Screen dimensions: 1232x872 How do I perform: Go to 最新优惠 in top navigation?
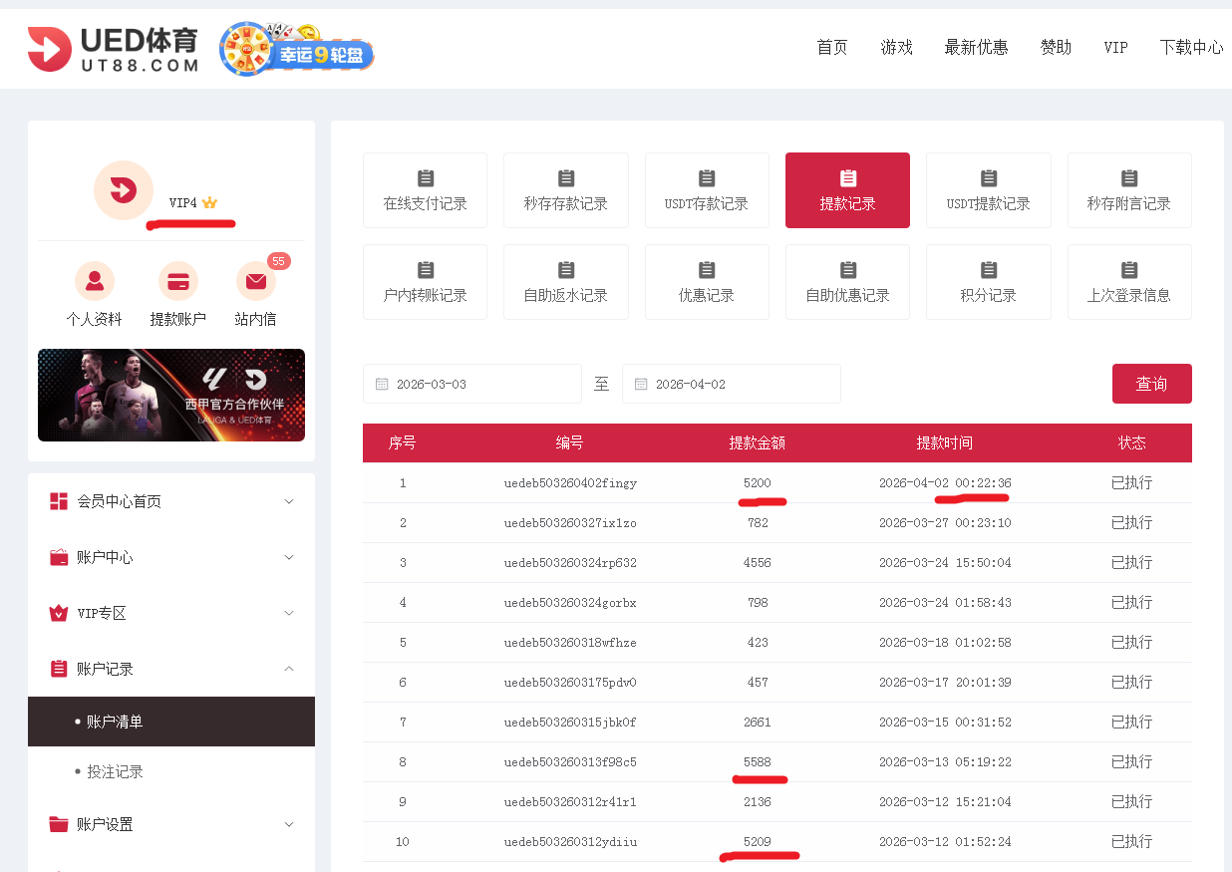click(976, 47)
